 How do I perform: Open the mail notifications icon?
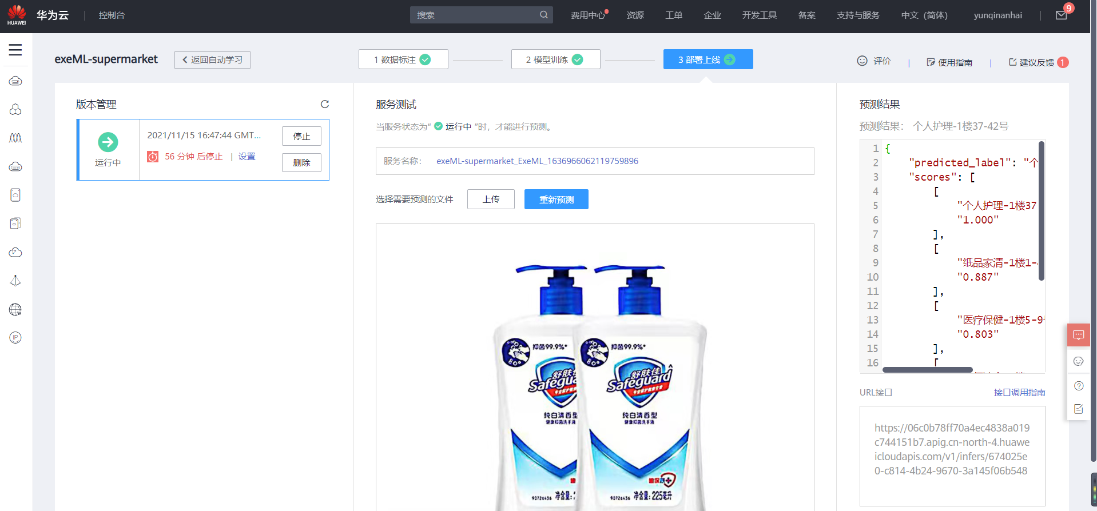click(1061, 15)
